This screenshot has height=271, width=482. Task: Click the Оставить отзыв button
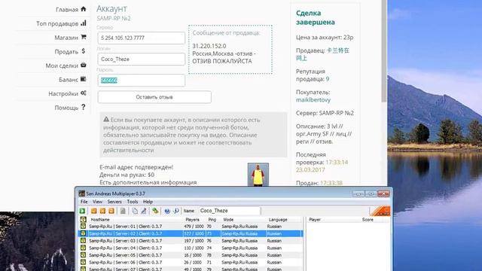[x=154, y=97]
